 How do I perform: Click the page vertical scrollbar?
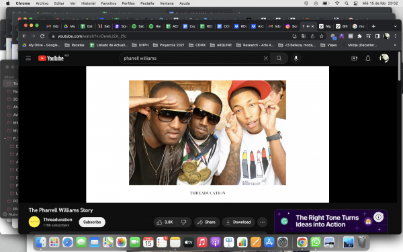pyautogui.click(x=399, y=67)
